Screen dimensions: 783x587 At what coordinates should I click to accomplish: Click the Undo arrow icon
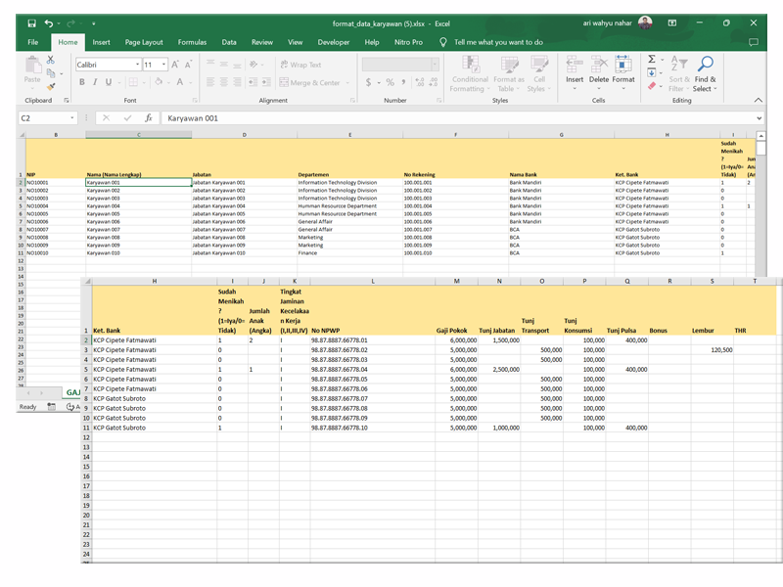[50, 22]
